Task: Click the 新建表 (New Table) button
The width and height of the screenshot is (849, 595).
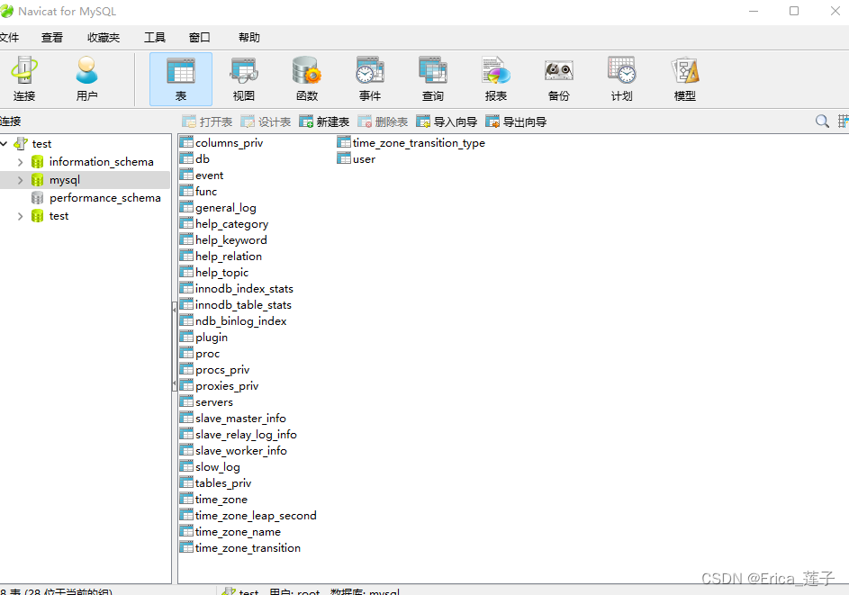Action: 324,122
